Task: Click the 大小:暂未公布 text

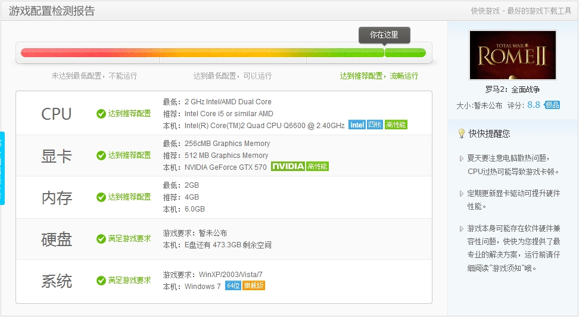Action: [x=480, y=105]
